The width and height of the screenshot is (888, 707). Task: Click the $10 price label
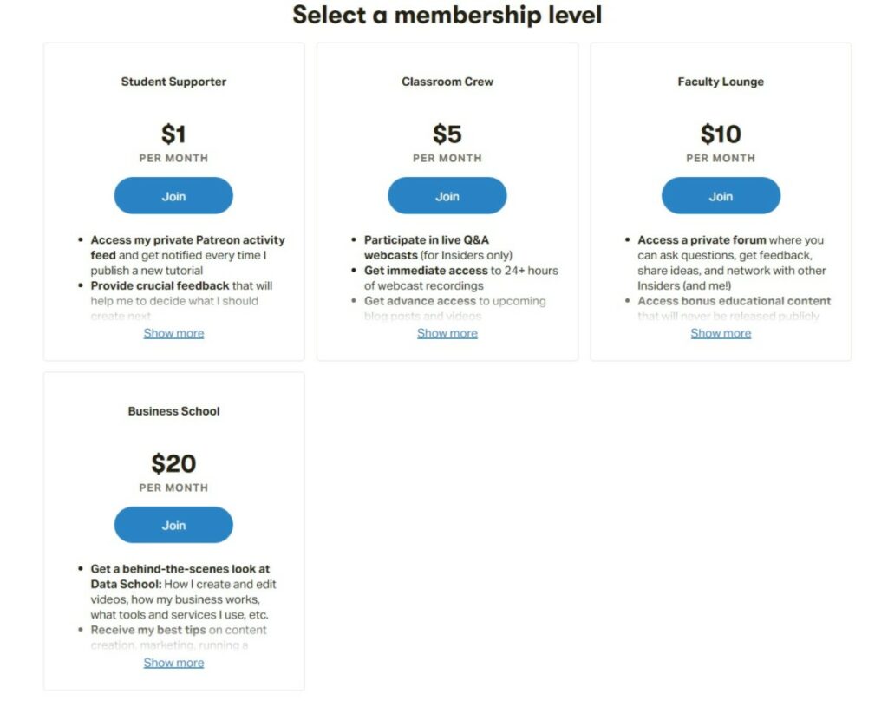point(721,134)
